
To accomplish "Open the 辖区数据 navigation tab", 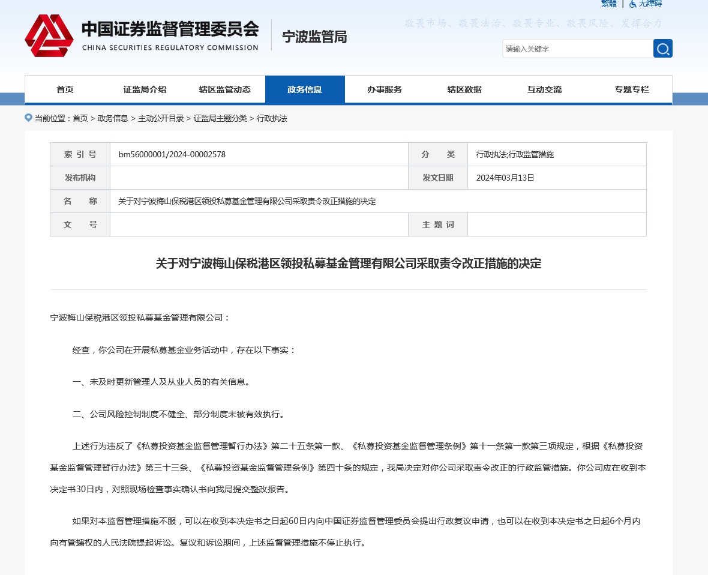I will click(464, 89).
